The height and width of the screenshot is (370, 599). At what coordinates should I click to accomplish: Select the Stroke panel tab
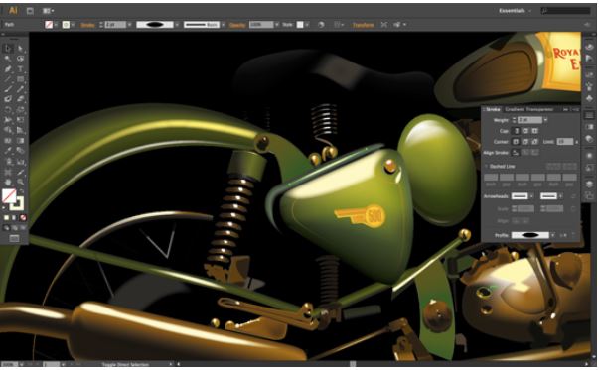[x=493, y=109]
